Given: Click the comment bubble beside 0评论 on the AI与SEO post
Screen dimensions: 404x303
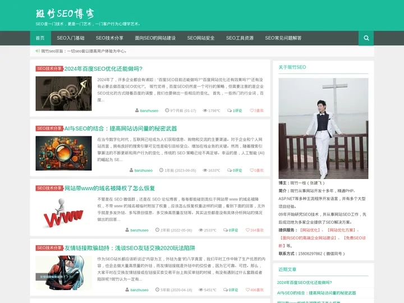Looking at the screenshot, I should pos(229,171).
